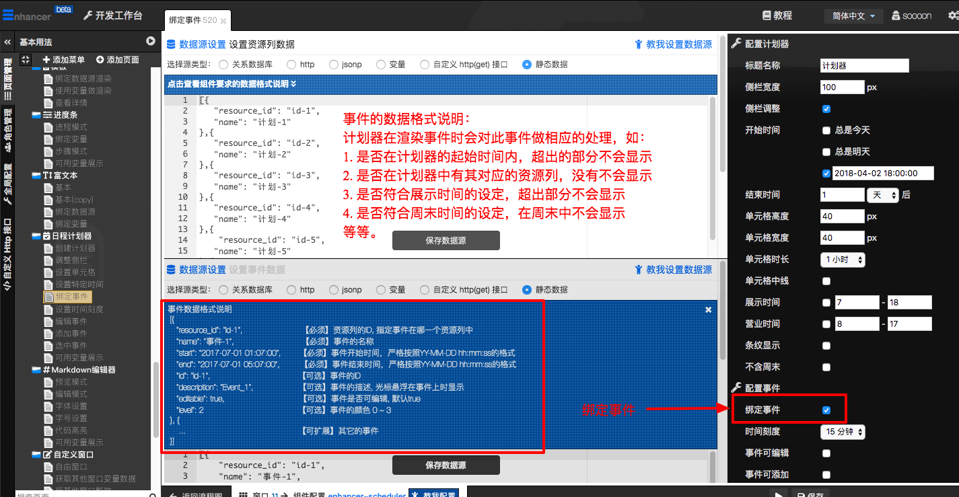Close the 绑定事件 tab with x icon

click(x=223, y=21)
